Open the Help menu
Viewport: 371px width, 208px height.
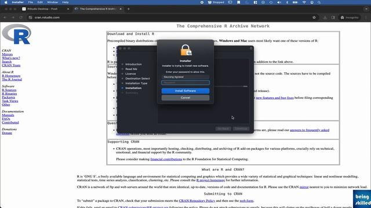pyautogui.click(x=66, y=2)
